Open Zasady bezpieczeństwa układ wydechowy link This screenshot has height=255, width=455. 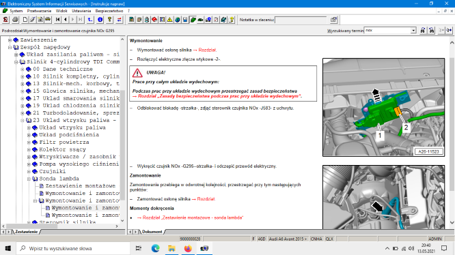point(217,96)
